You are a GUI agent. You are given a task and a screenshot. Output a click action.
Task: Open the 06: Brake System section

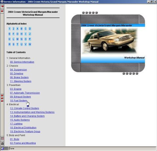[x=19, y=77]
